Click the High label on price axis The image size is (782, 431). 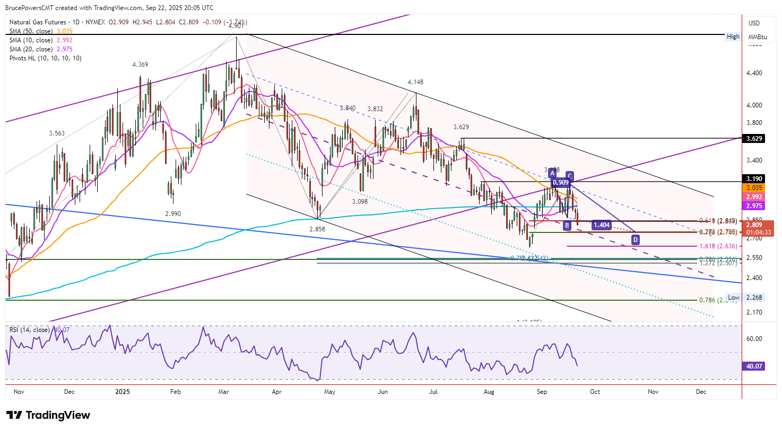click(x=733, y=37)
